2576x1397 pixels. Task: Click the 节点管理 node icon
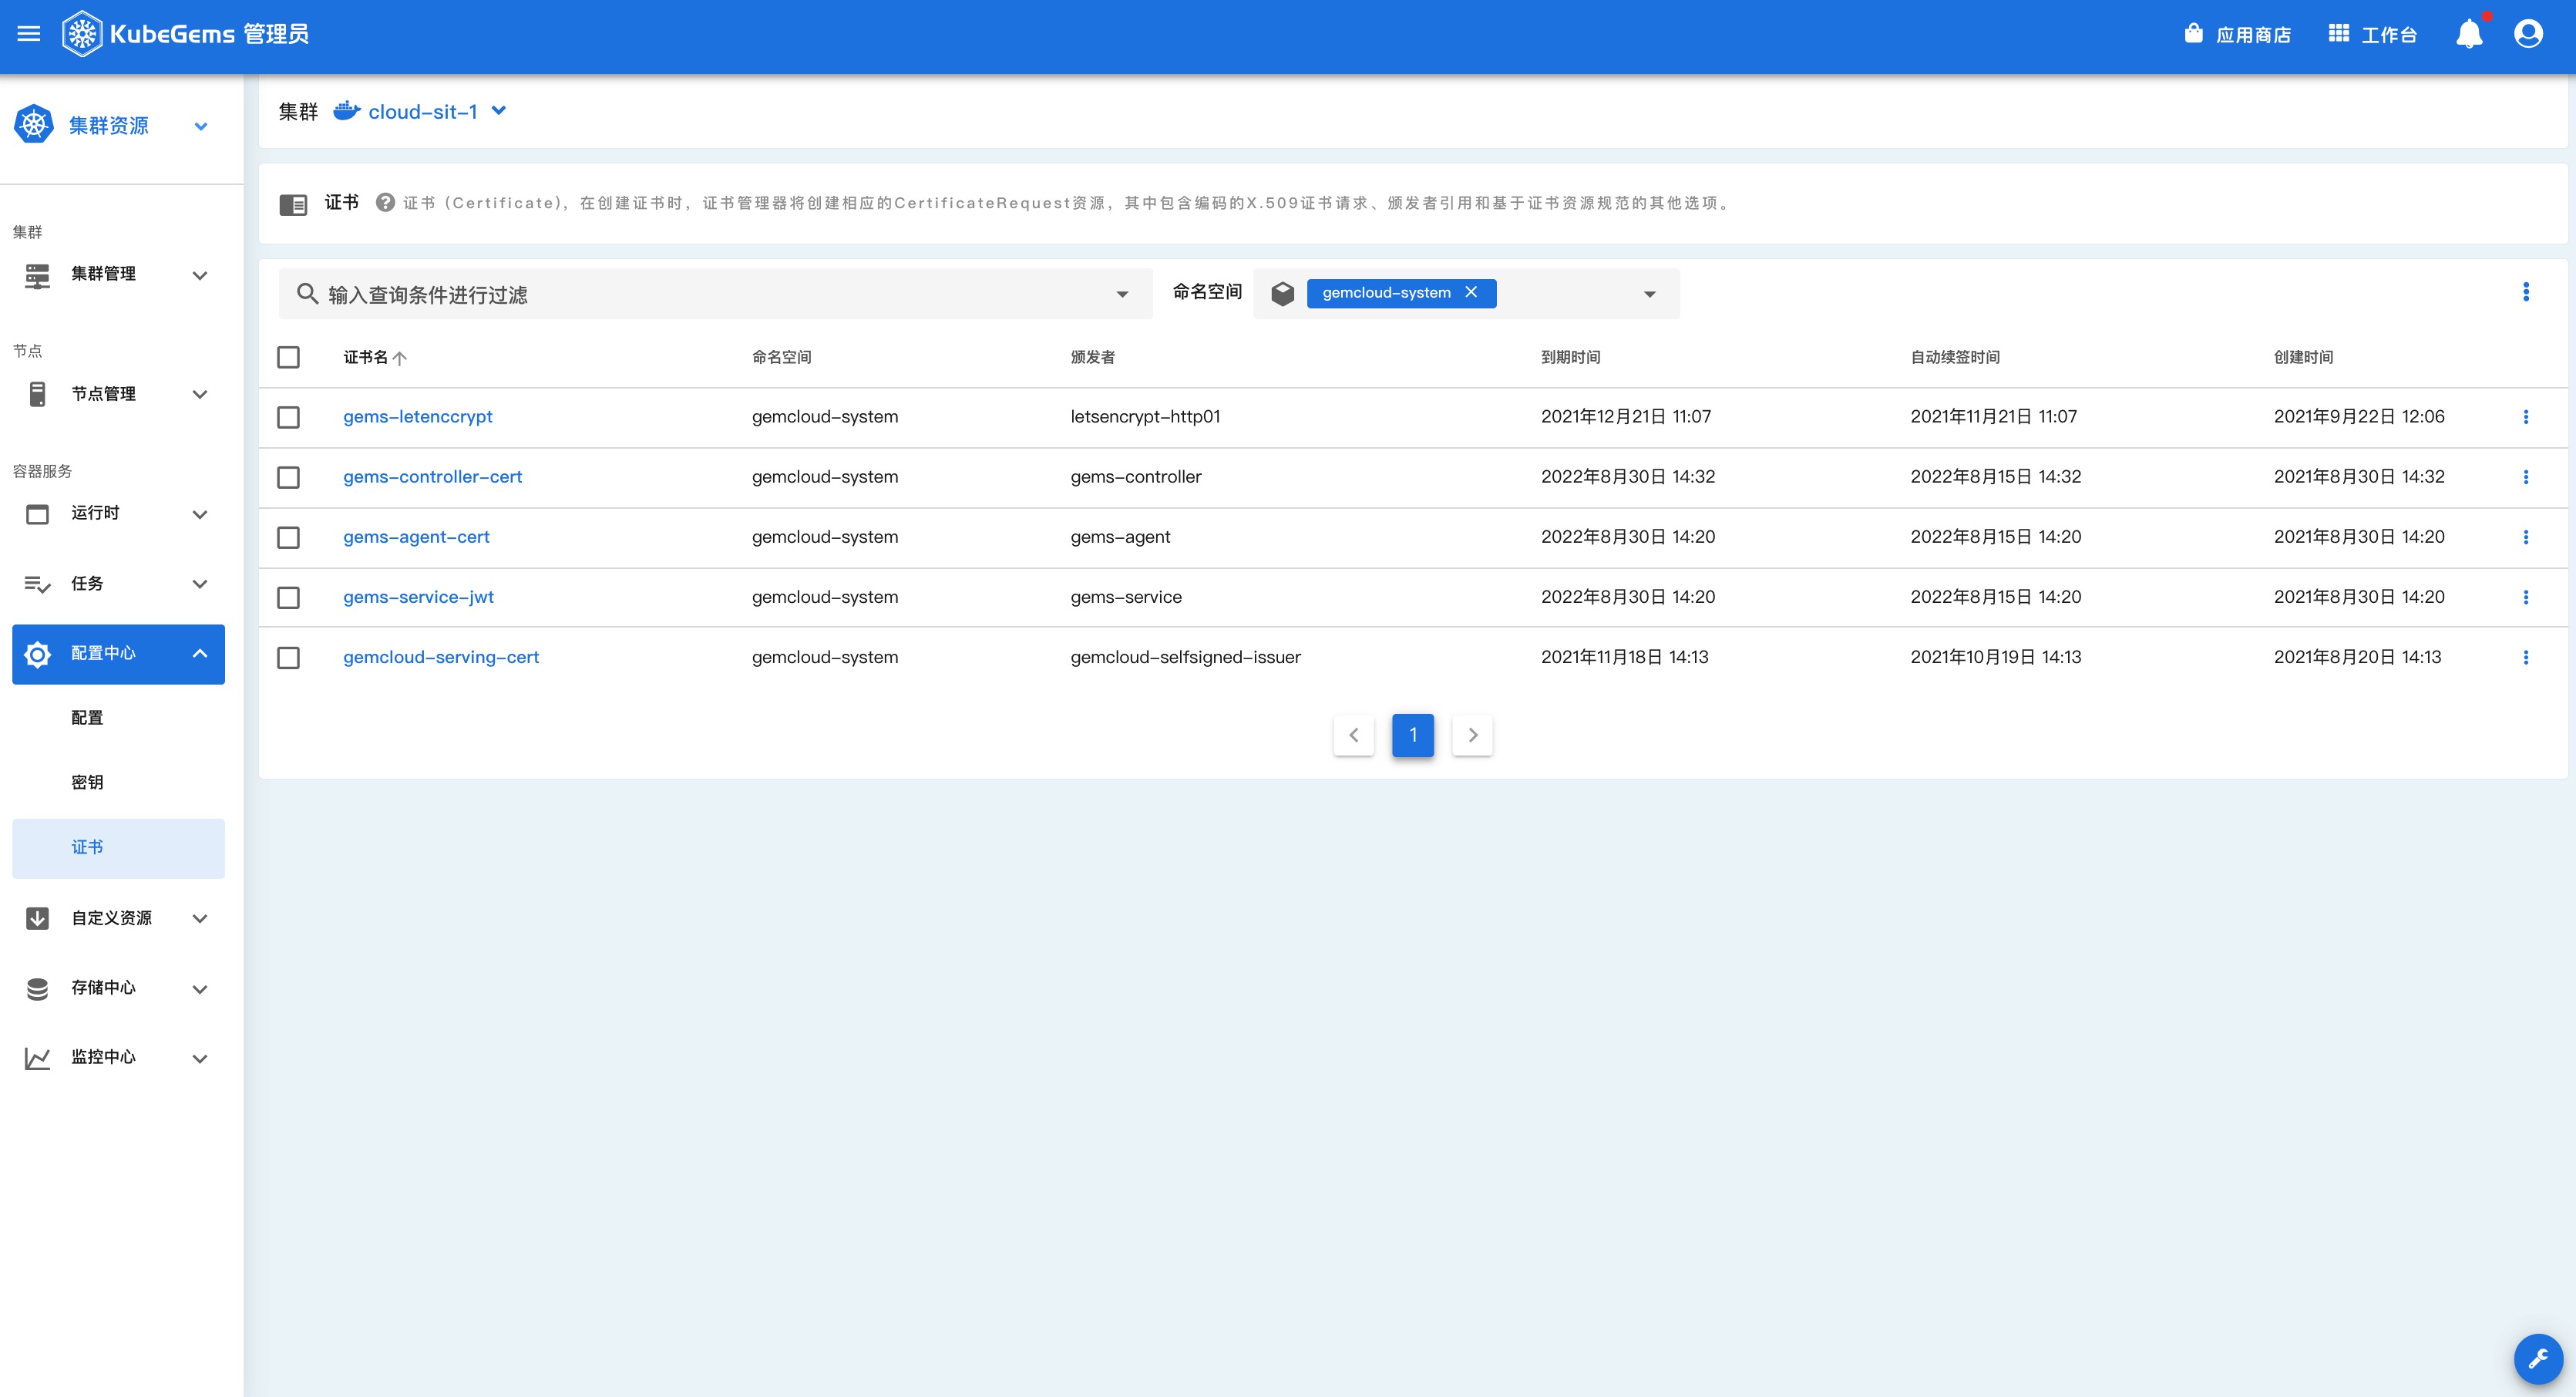(37, 394)
